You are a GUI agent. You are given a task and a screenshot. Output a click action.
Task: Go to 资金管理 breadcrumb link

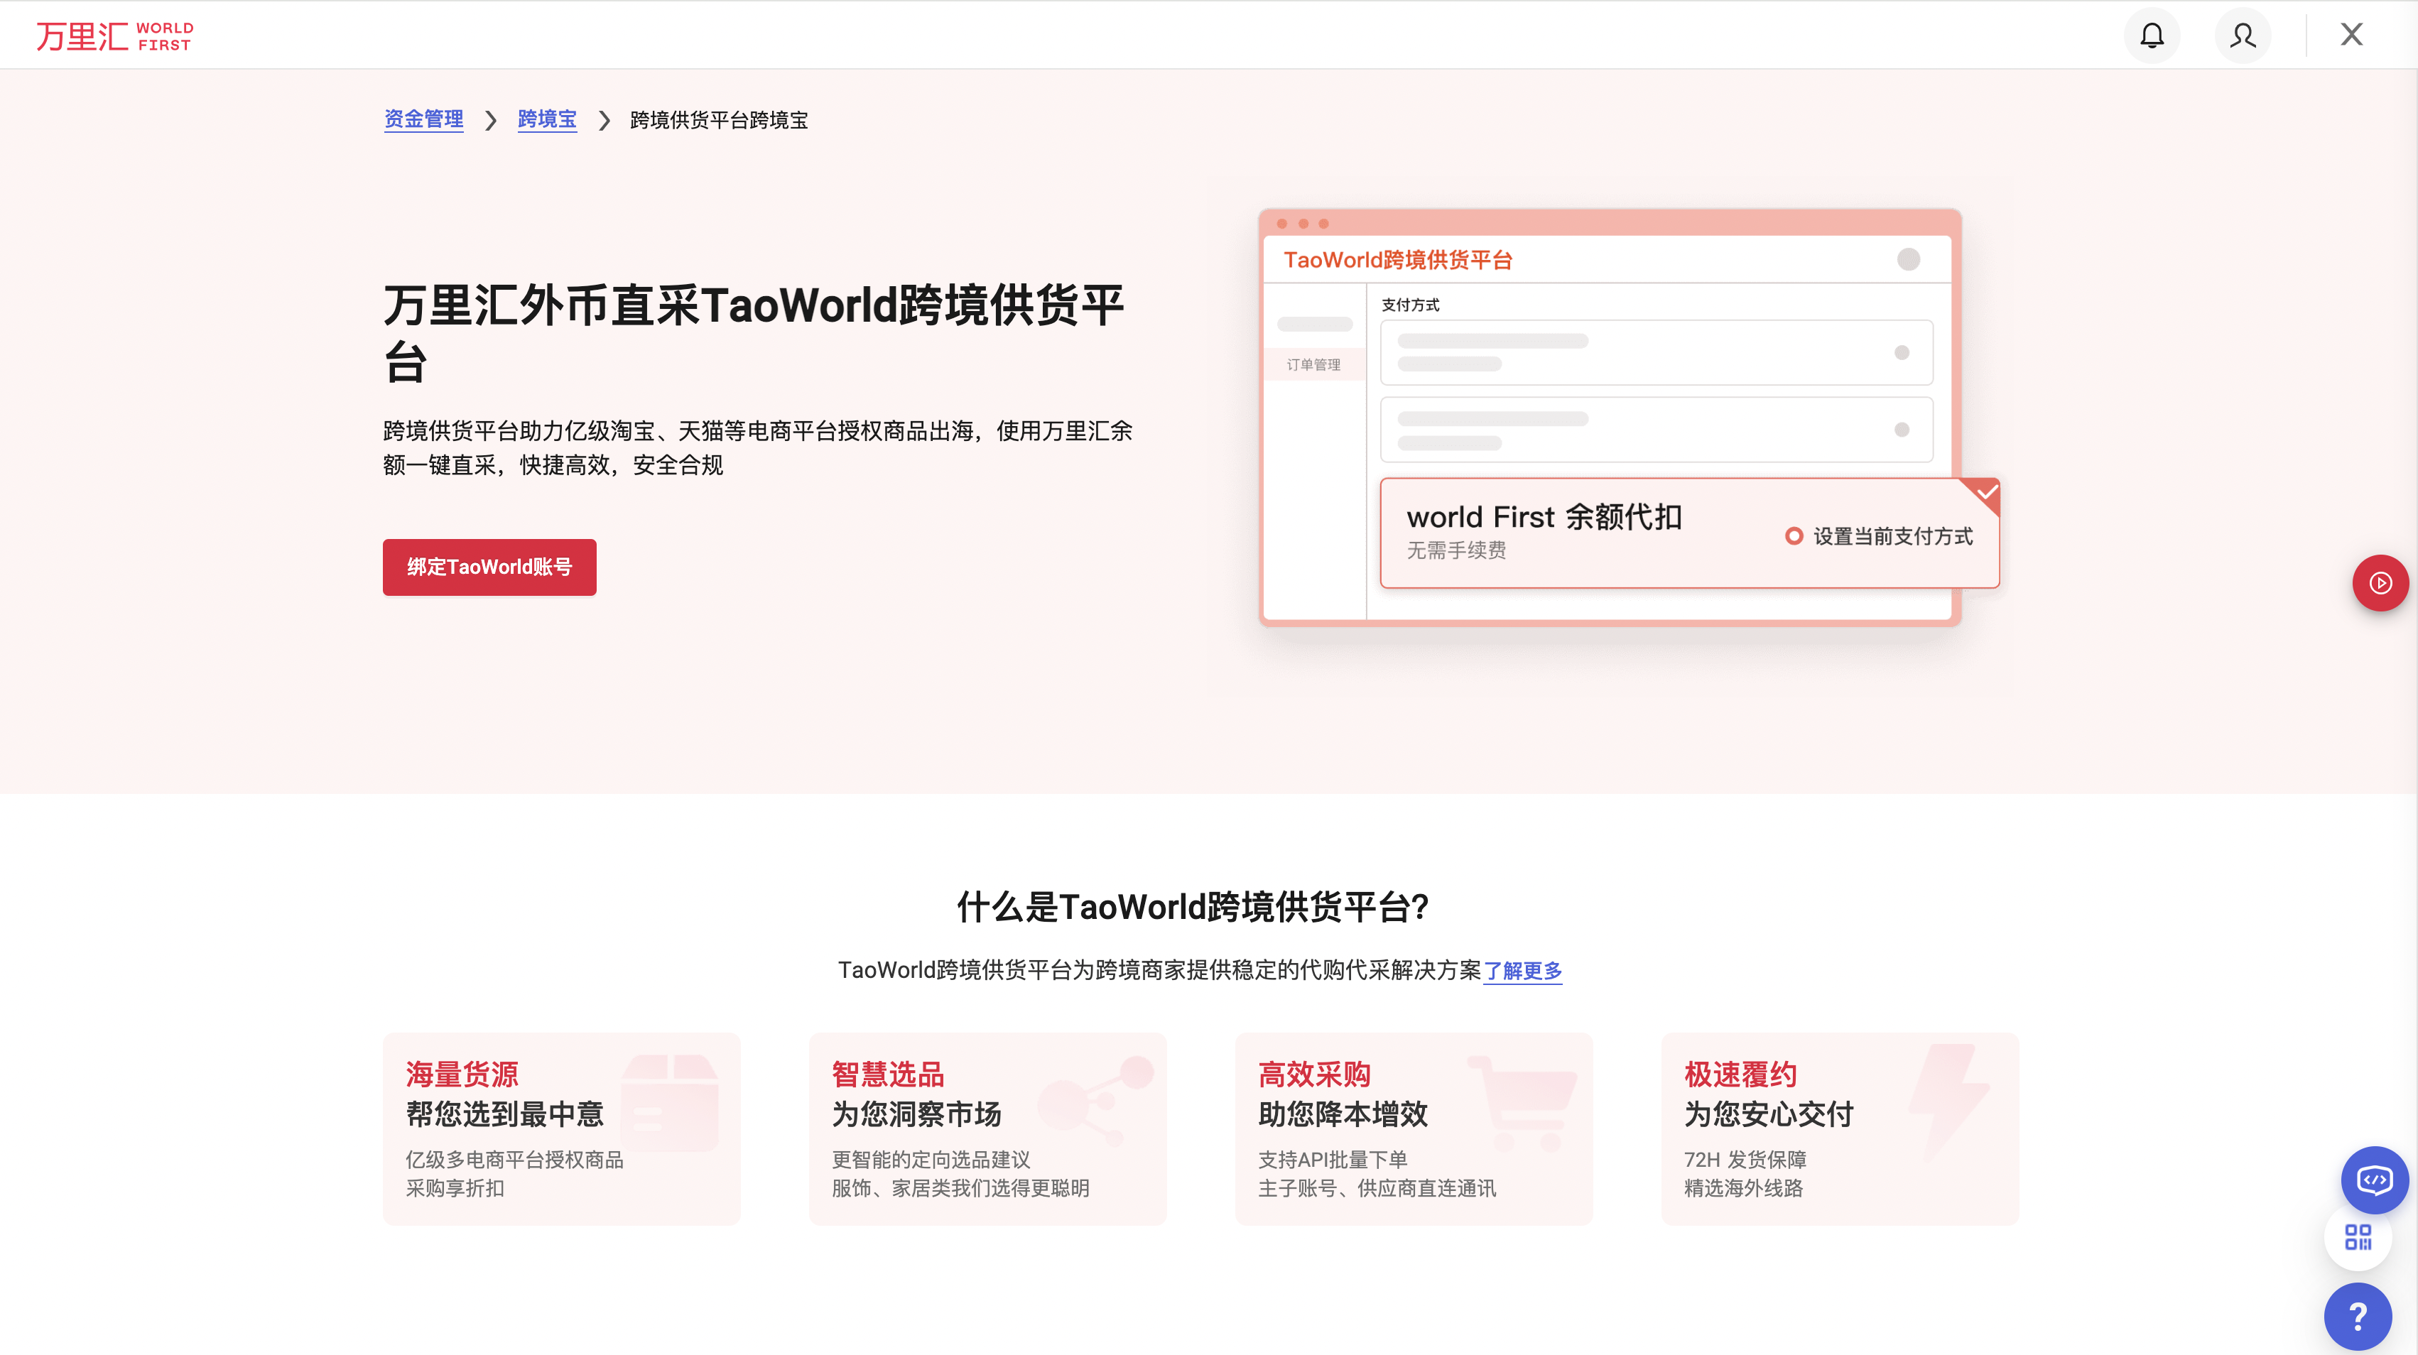(x=423, y=119)
